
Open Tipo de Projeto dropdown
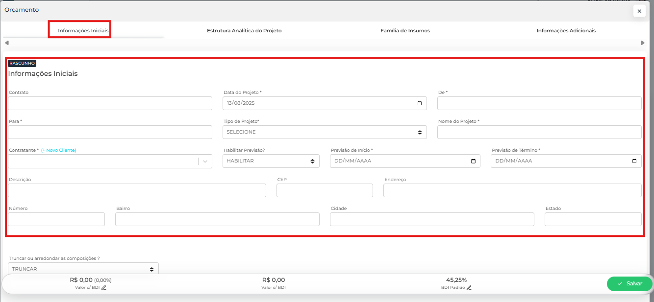(324, 132)
